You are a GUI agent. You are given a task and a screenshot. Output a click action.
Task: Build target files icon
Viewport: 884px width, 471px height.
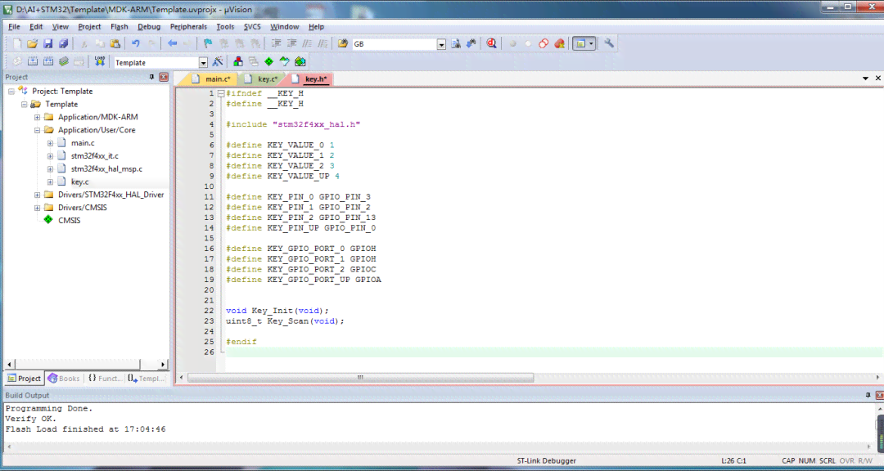[33, 62]
